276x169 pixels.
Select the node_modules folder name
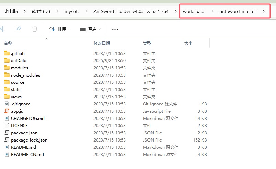click(x=25, y=75)
